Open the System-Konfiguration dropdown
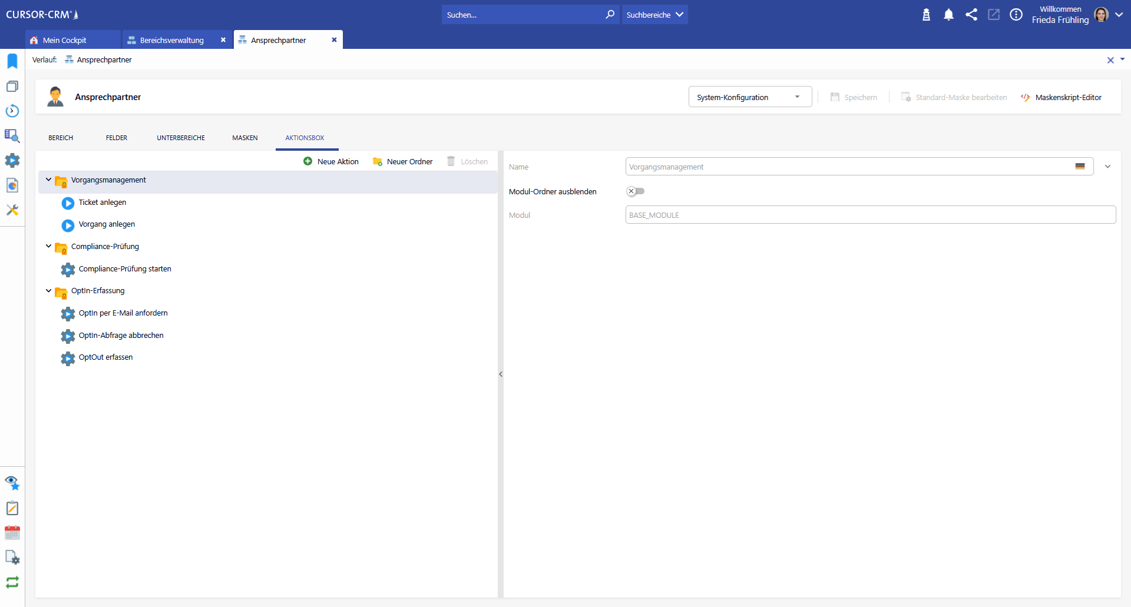Viewport: 1131px width, 607px height. [749, 97]
